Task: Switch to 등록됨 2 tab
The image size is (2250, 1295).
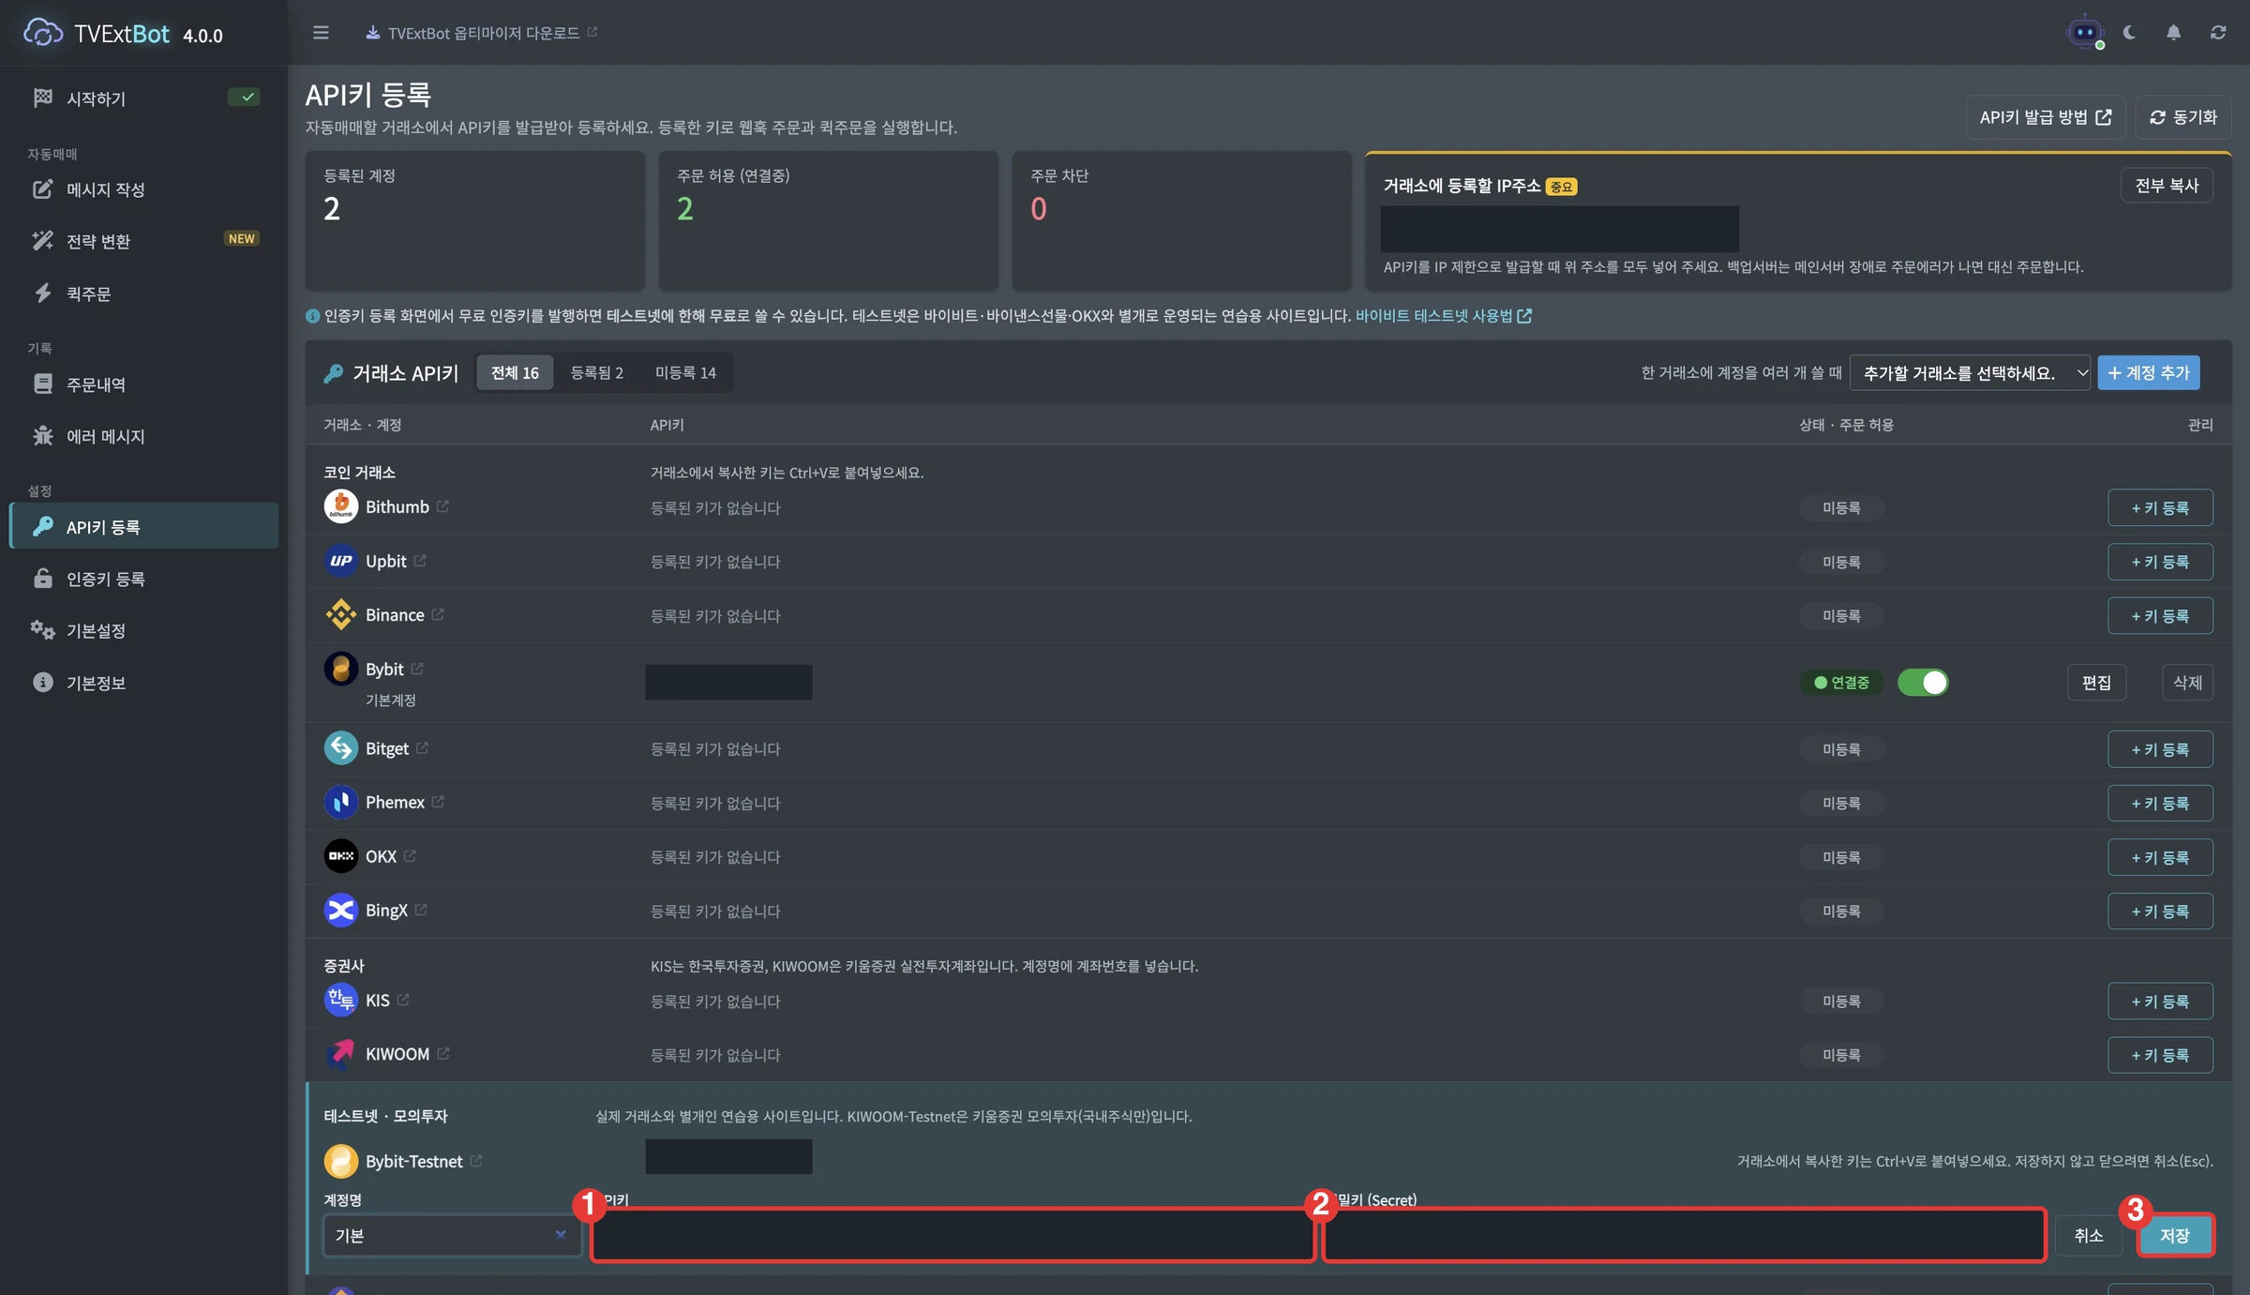Action: click(x=596, y=373)
